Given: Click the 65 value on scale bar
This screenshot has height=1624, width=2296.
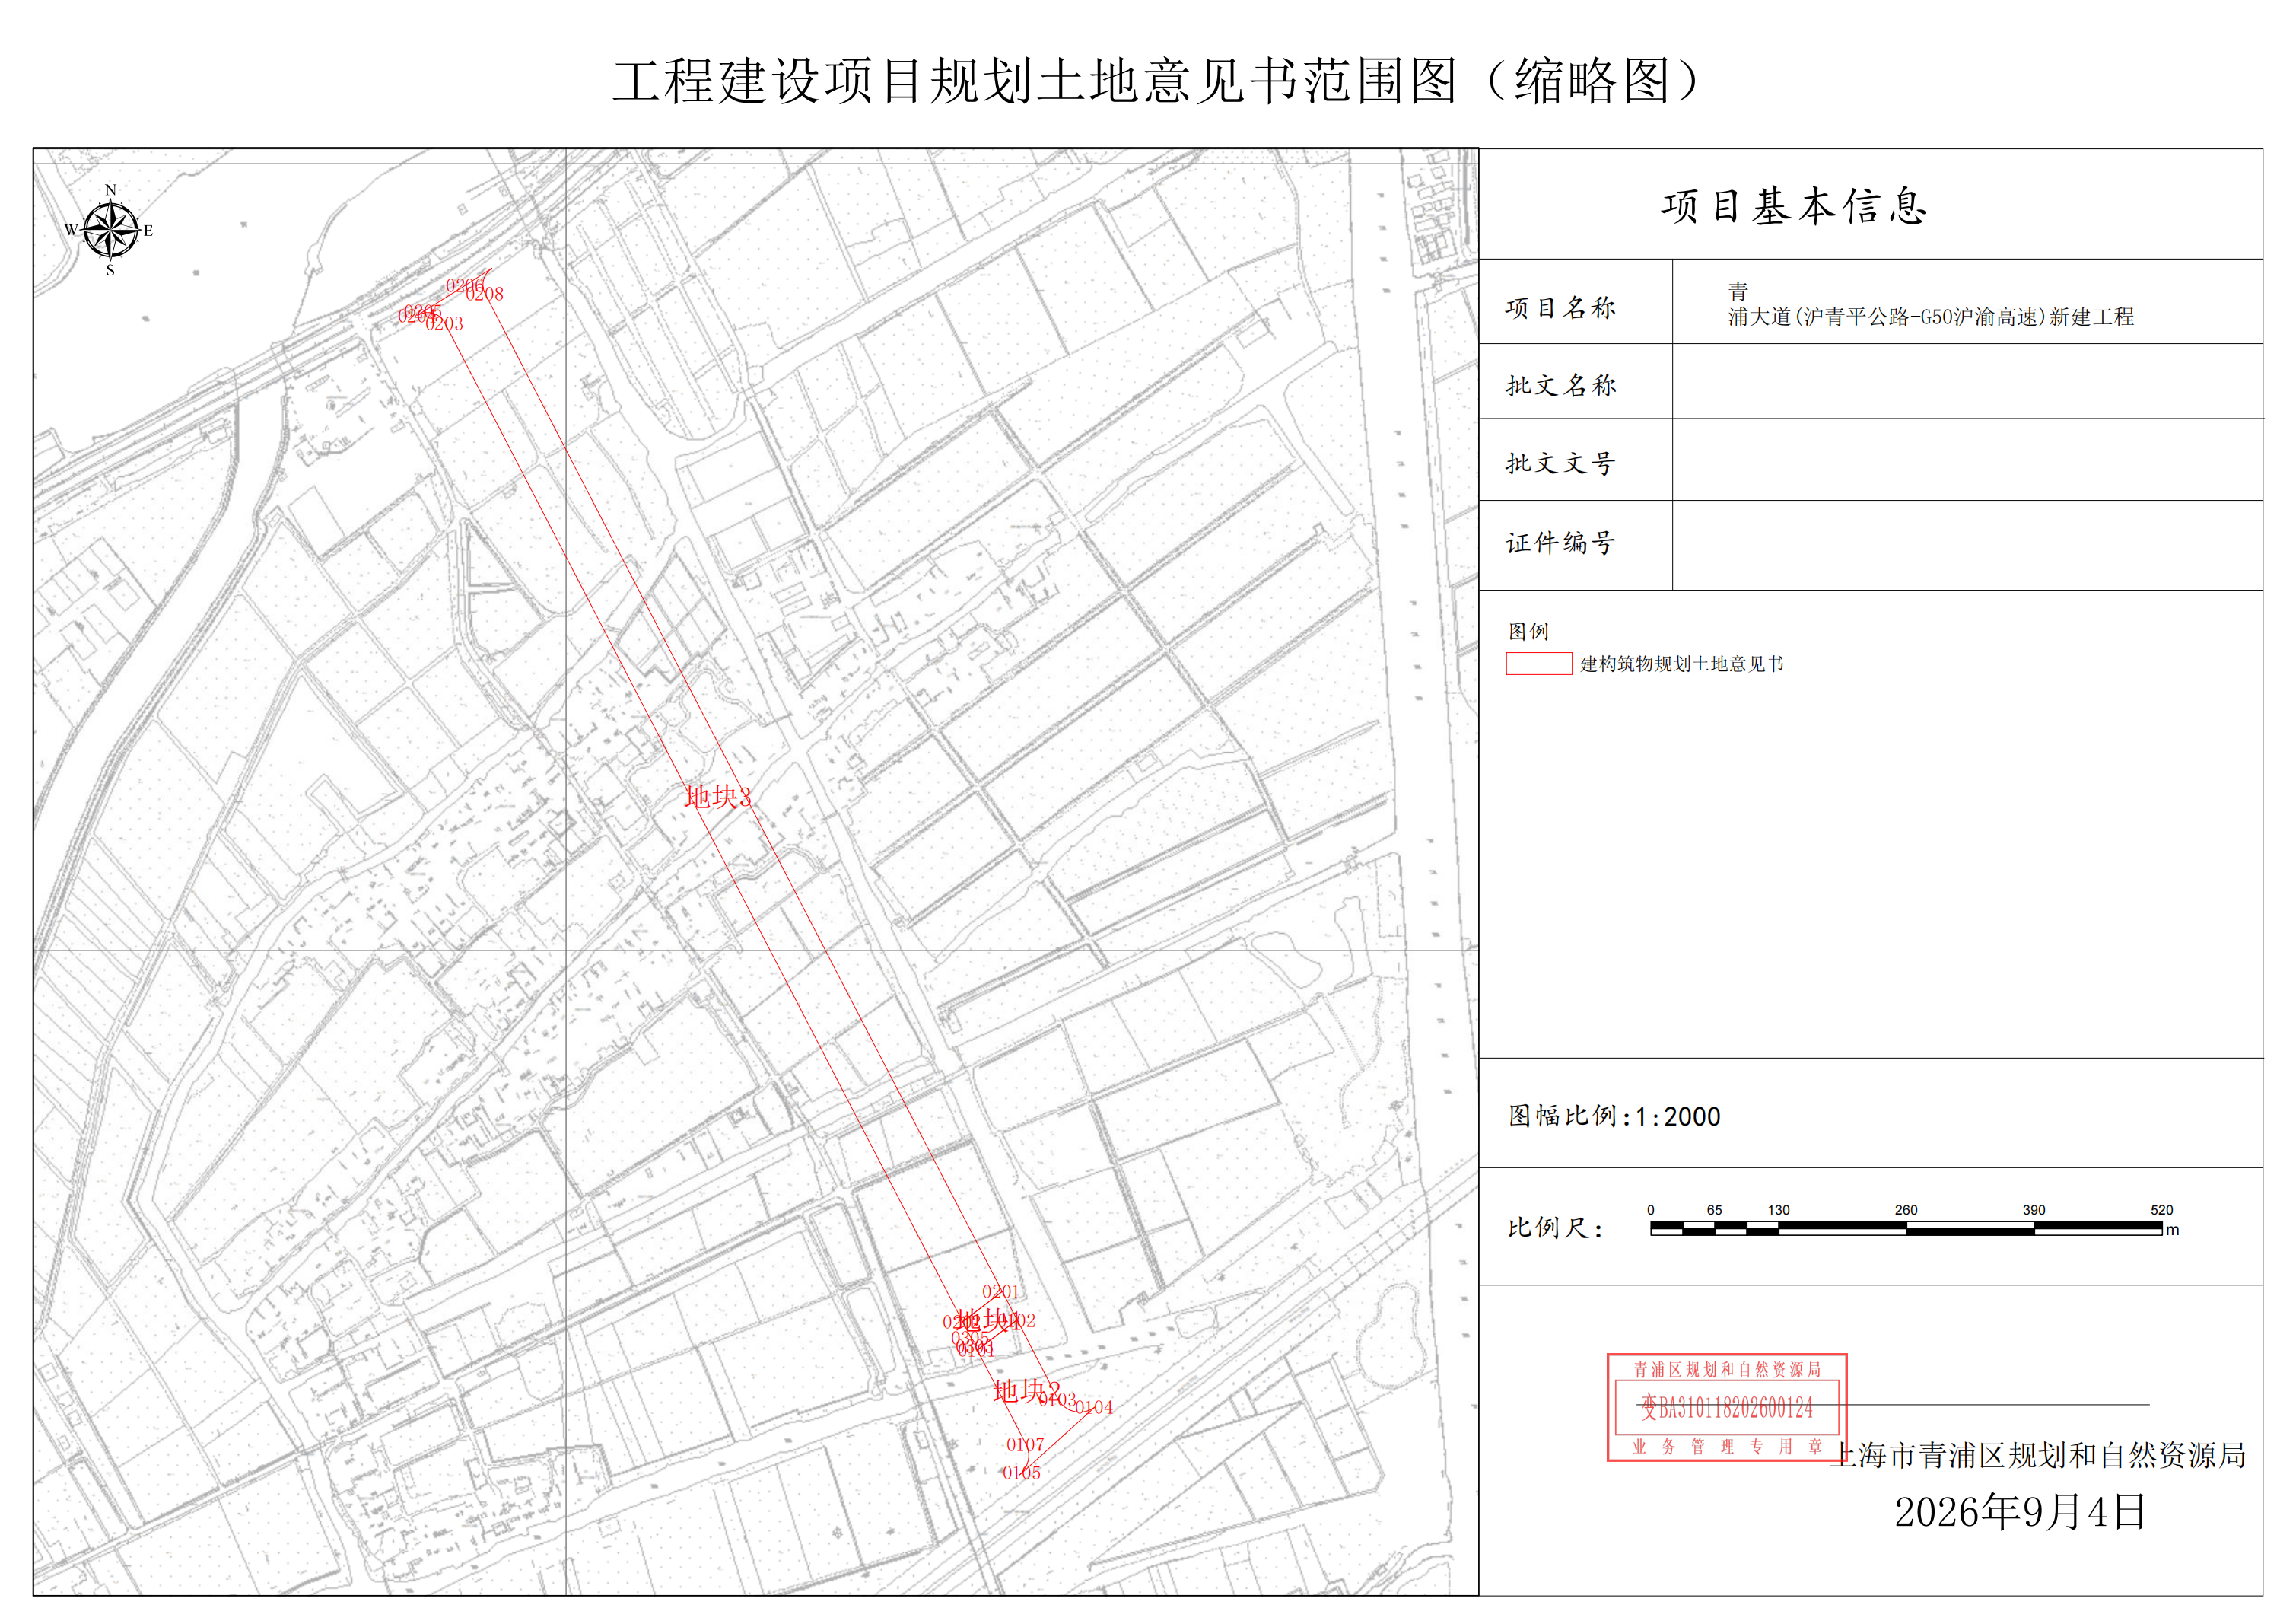Looking at the screenshot, I should click(x=1714, y=1210).
